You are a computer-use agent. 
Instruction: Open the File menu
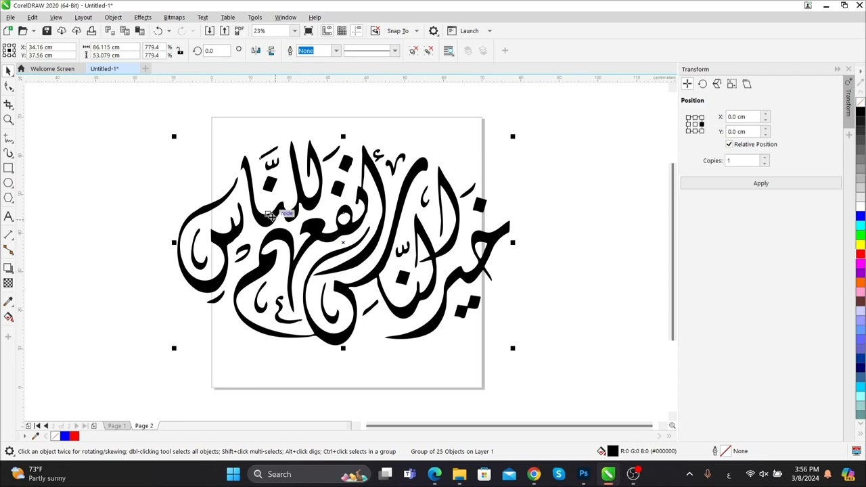tap(11, 17)
